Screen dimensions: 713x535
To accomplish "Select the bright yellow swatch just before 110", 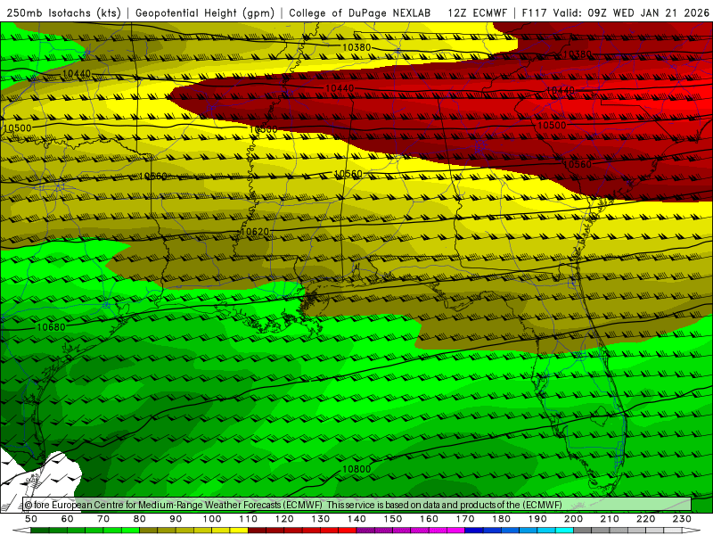I will (x=239, y=531).
